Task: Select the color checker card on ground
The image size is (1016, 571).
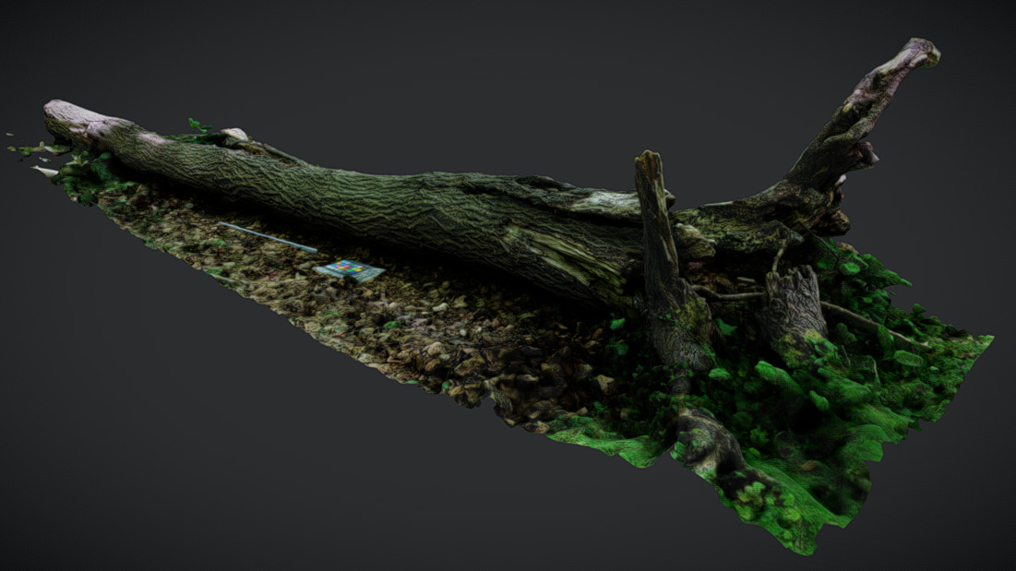Action: (349, 270)
